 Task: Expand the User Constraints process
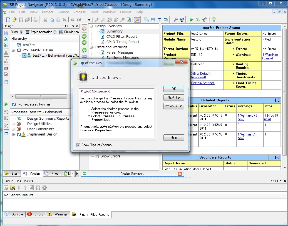[13, 129]
